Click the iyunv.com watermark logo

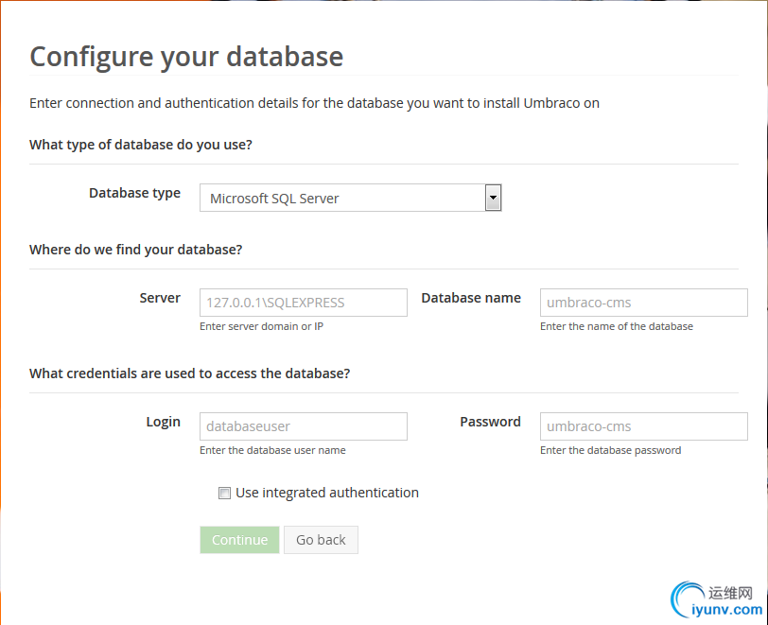click(713, 600)
